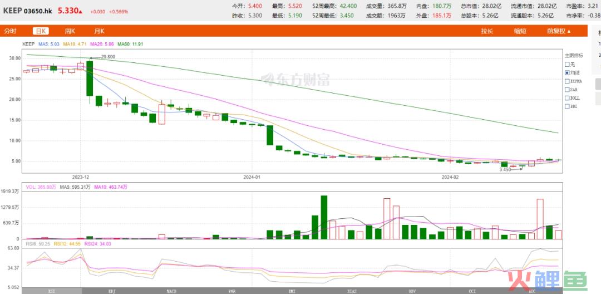Click the 最低 5.190 day low value

tap(294, 16)
